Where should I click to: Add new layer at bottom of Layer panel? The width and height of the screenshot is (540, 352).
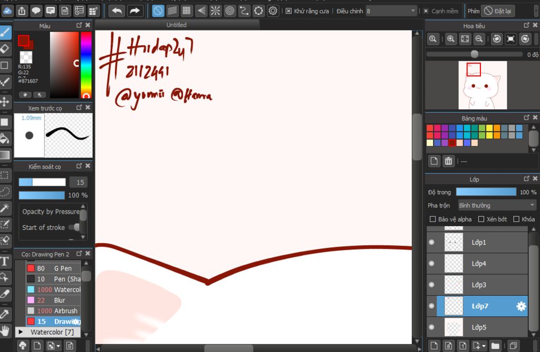[x=434, y=346]
